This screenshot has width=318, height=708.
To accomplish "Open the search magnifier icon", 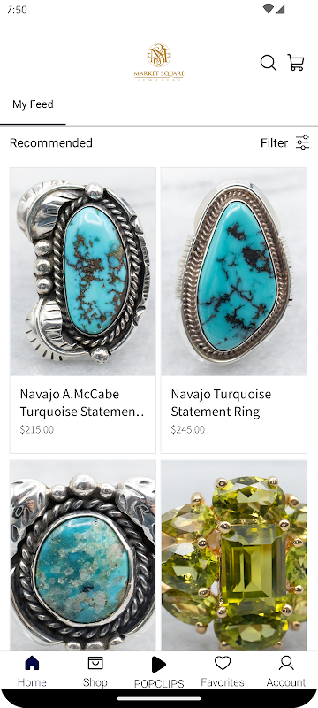I will point(268,63).
